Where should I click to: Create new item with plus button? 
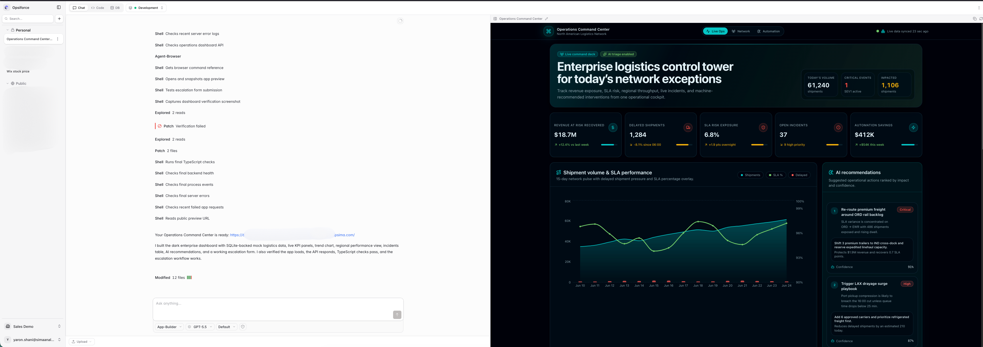(59, 19)
